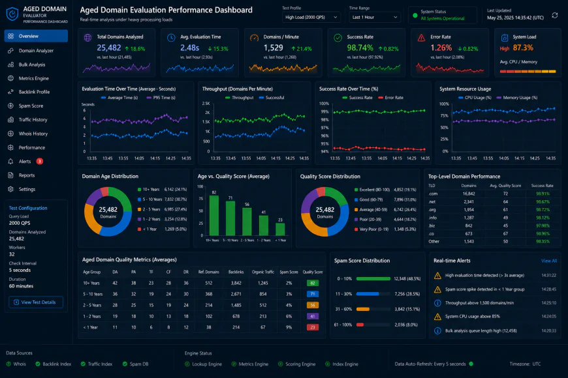The height and width of the screenshot is (378, 568).
Task: Click the All Systems Operational status
Action: pos(442,18)
